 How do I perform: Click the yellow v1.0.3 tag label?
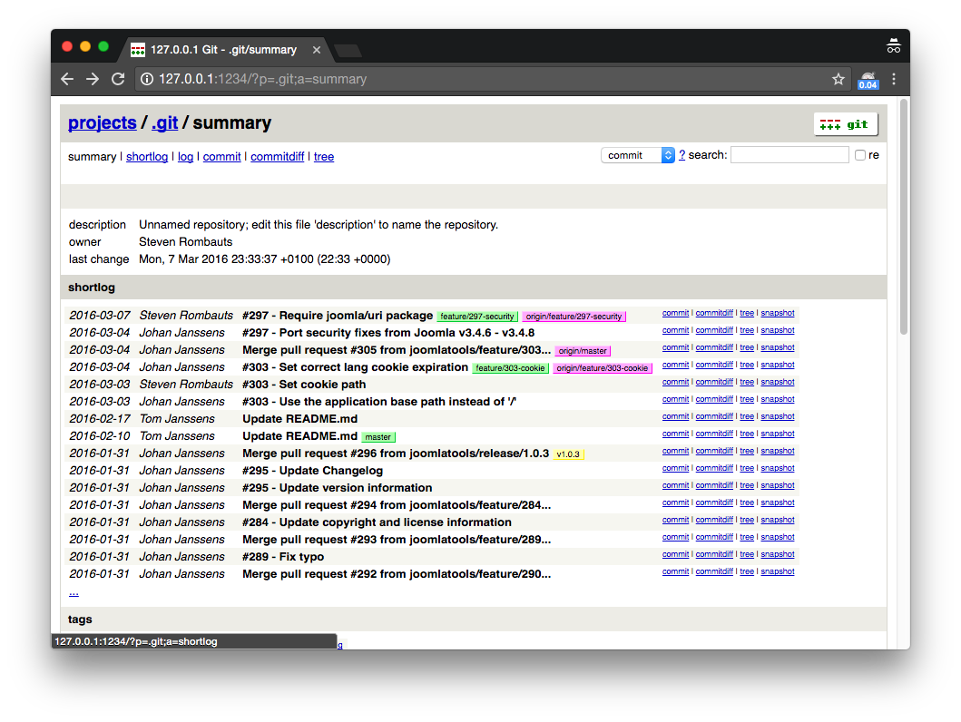pos(568,454)
